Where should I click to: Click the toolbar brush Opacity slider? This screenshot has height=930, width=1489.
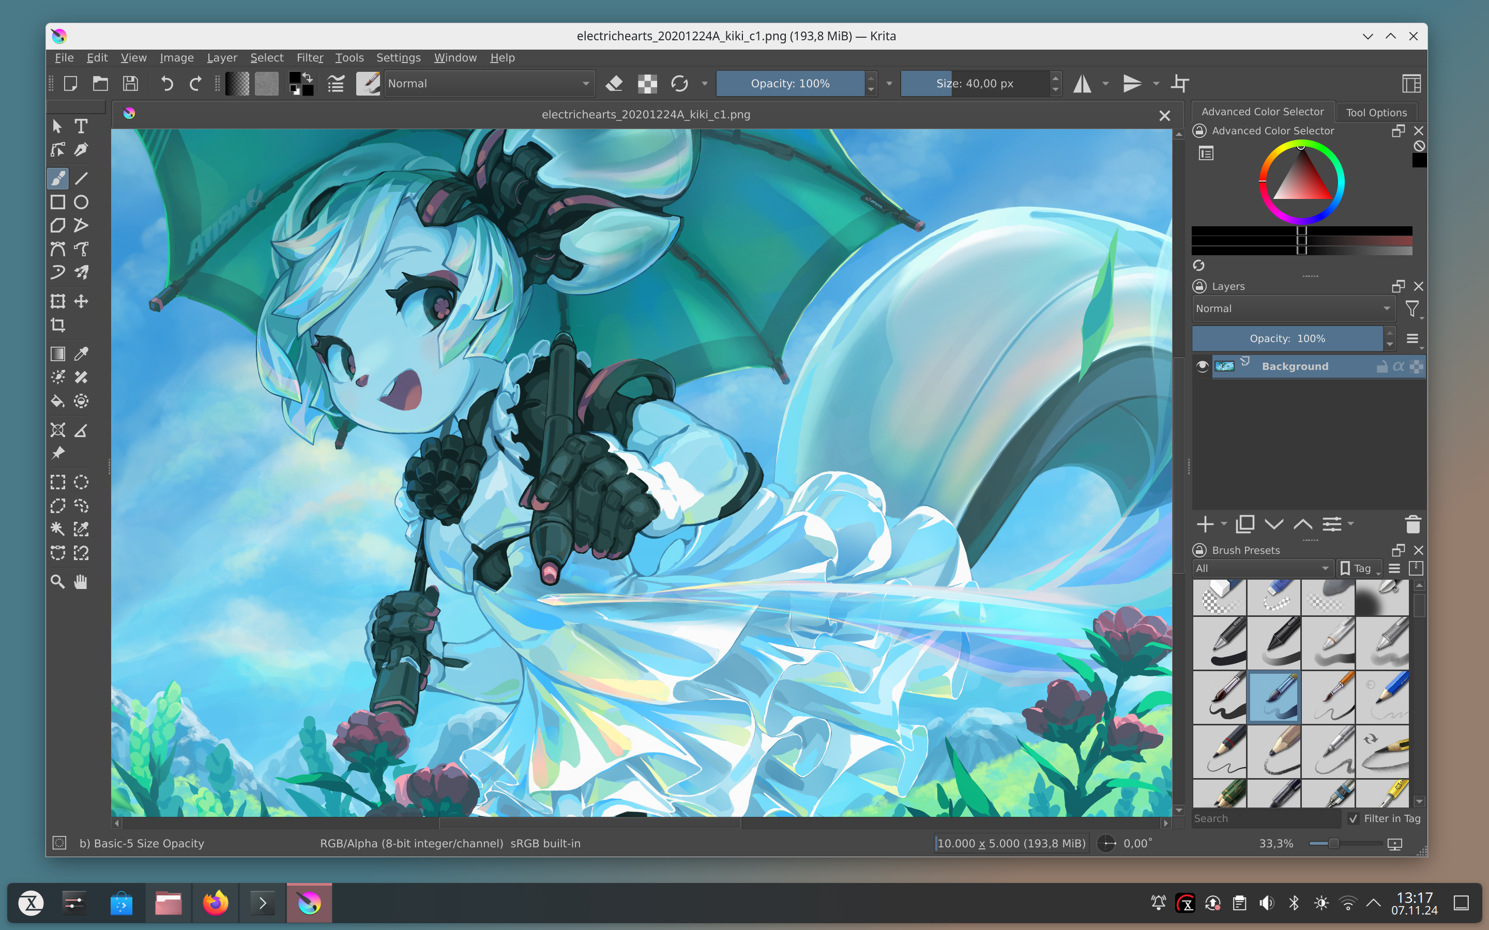(791, 84)
